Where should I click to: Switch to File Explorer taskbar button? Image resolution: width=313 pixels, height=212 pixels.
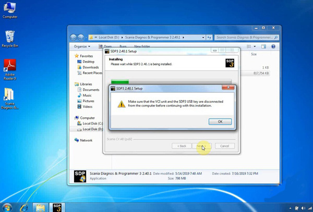[40, 208]
